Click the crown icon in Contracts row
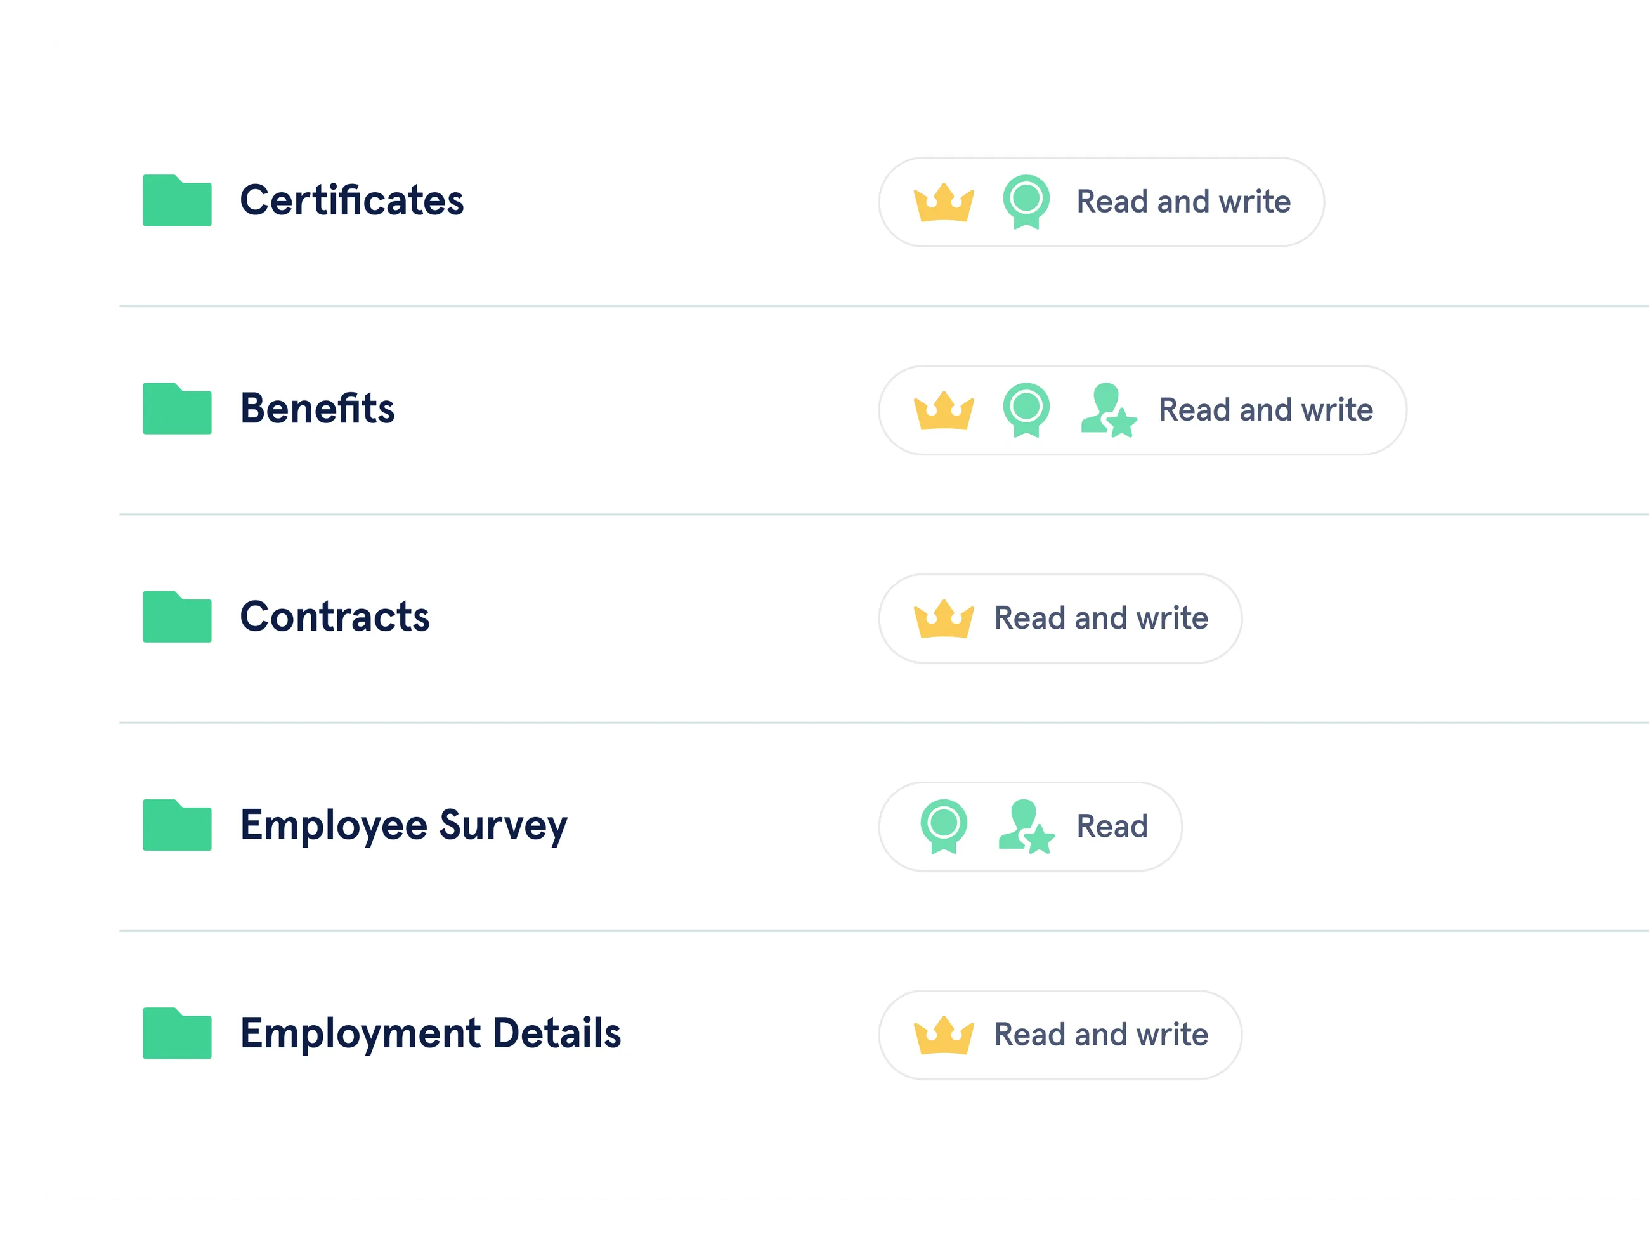 point(944,618)
